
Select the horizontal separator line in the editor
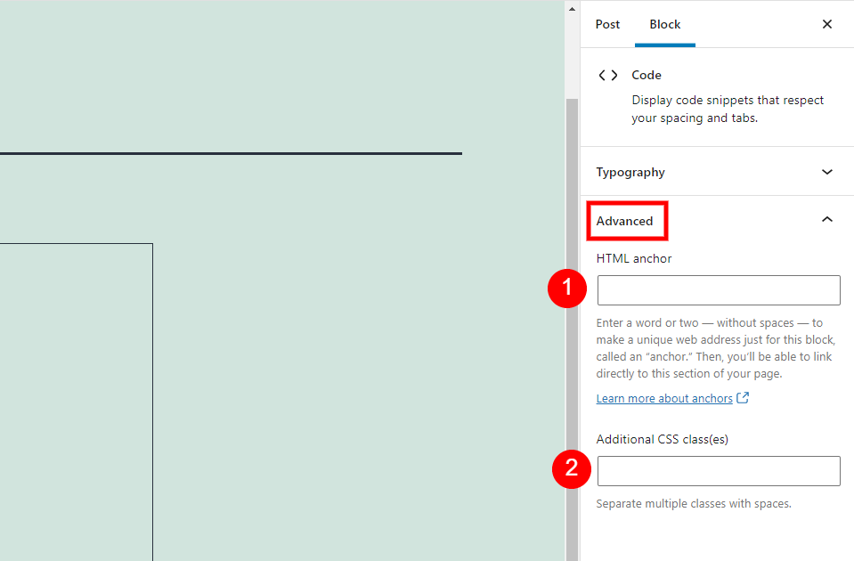point(231,153)
